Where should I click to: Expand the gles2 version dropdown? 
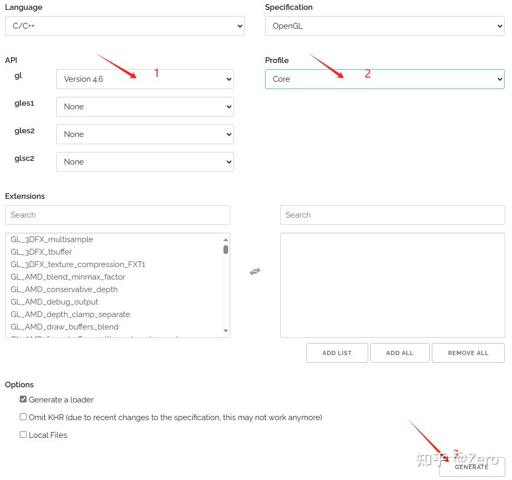click(145, 134)
